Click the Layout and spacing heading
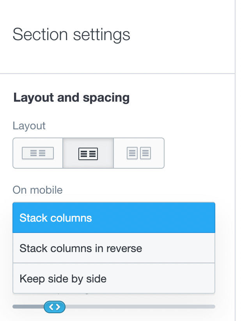 (x=71, y=98)
